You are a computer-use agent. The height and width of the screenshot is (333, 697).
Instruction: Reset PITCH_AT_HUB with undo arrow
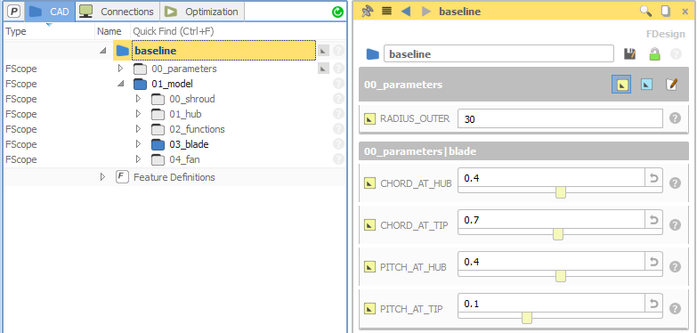[x=654, y=262]
